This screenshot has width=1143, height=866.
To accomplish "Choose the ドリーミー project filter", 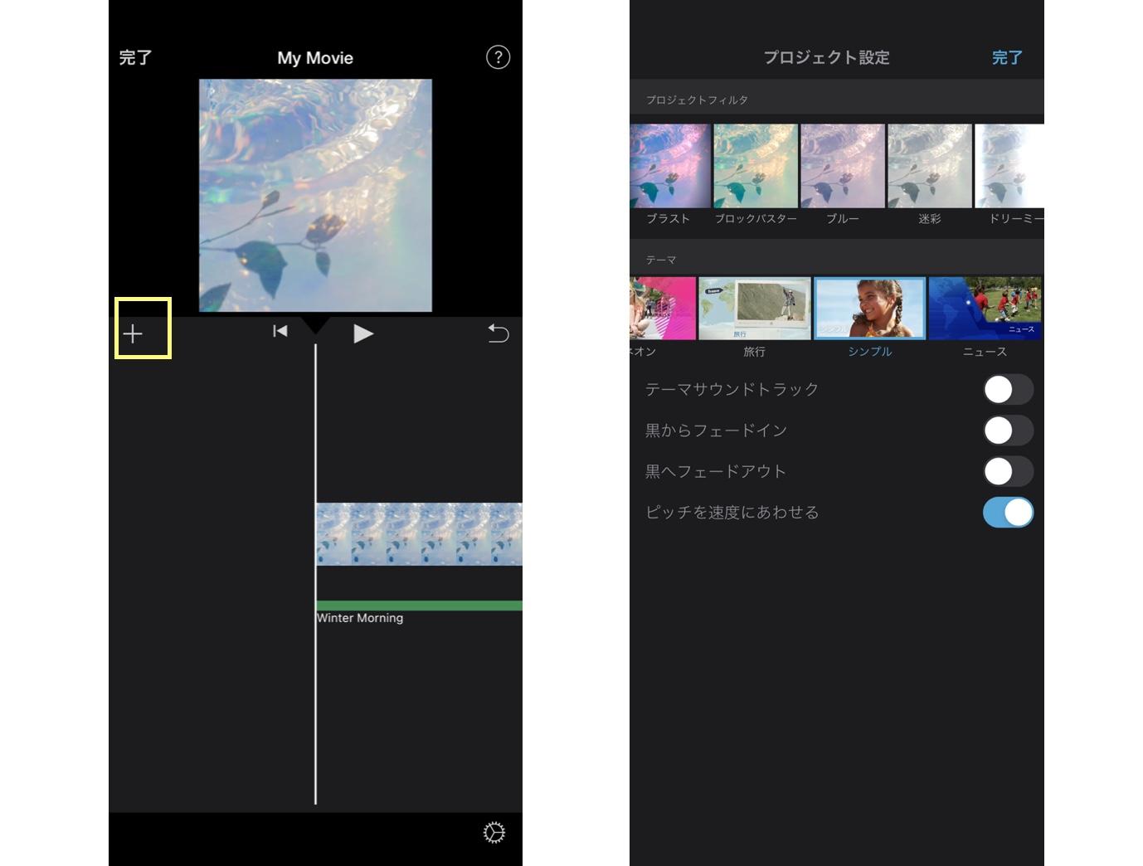I will tap(1009, 166).
